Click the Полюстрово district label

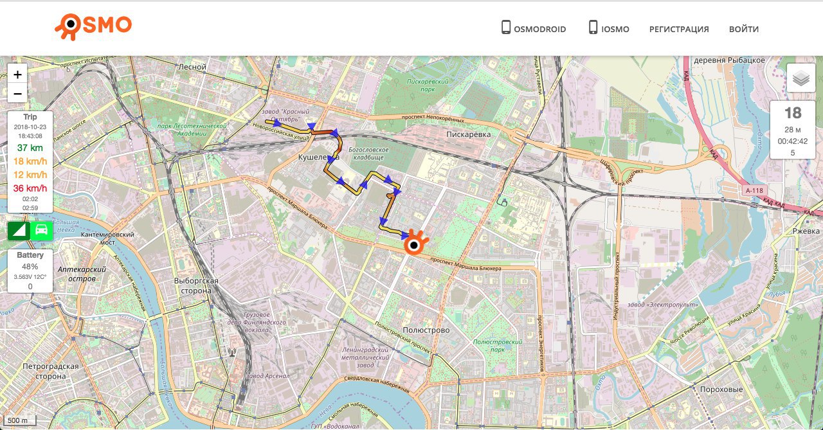[425, 330]
